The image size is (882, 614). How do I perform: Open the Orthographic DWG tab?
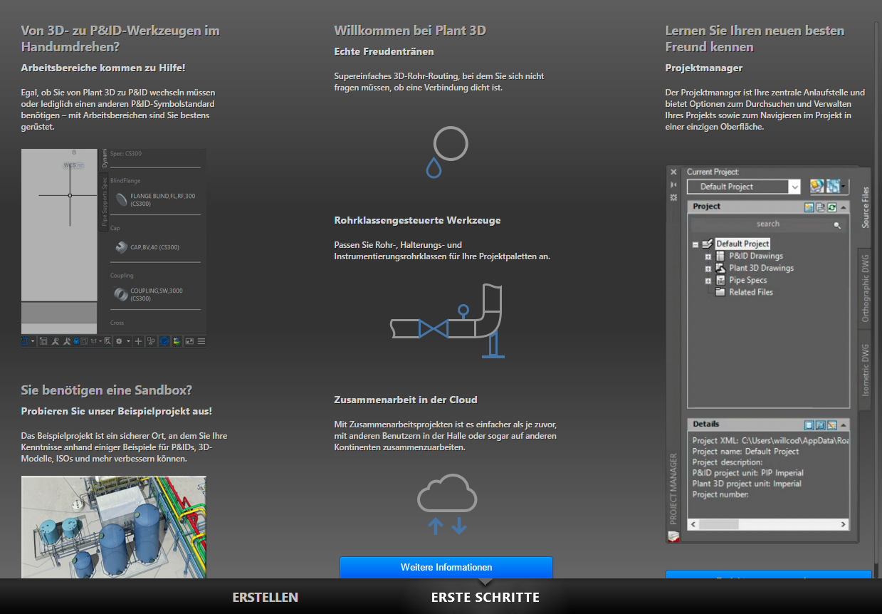click(866, 288)
